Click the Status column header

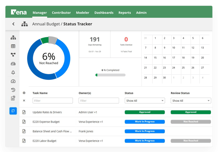pyautogui.click(x=129, y=93)
